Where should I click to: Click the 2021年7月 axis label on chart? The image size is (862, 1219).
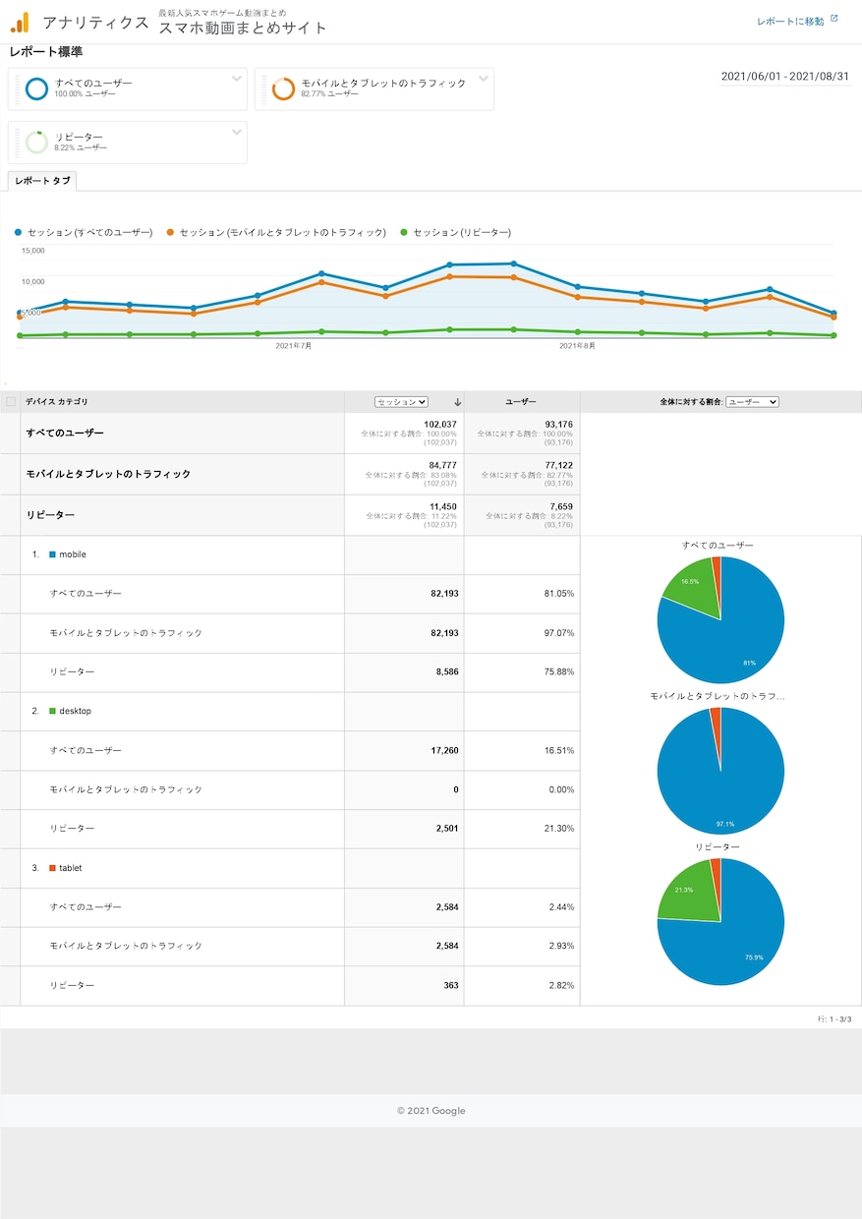pos(293,346)
